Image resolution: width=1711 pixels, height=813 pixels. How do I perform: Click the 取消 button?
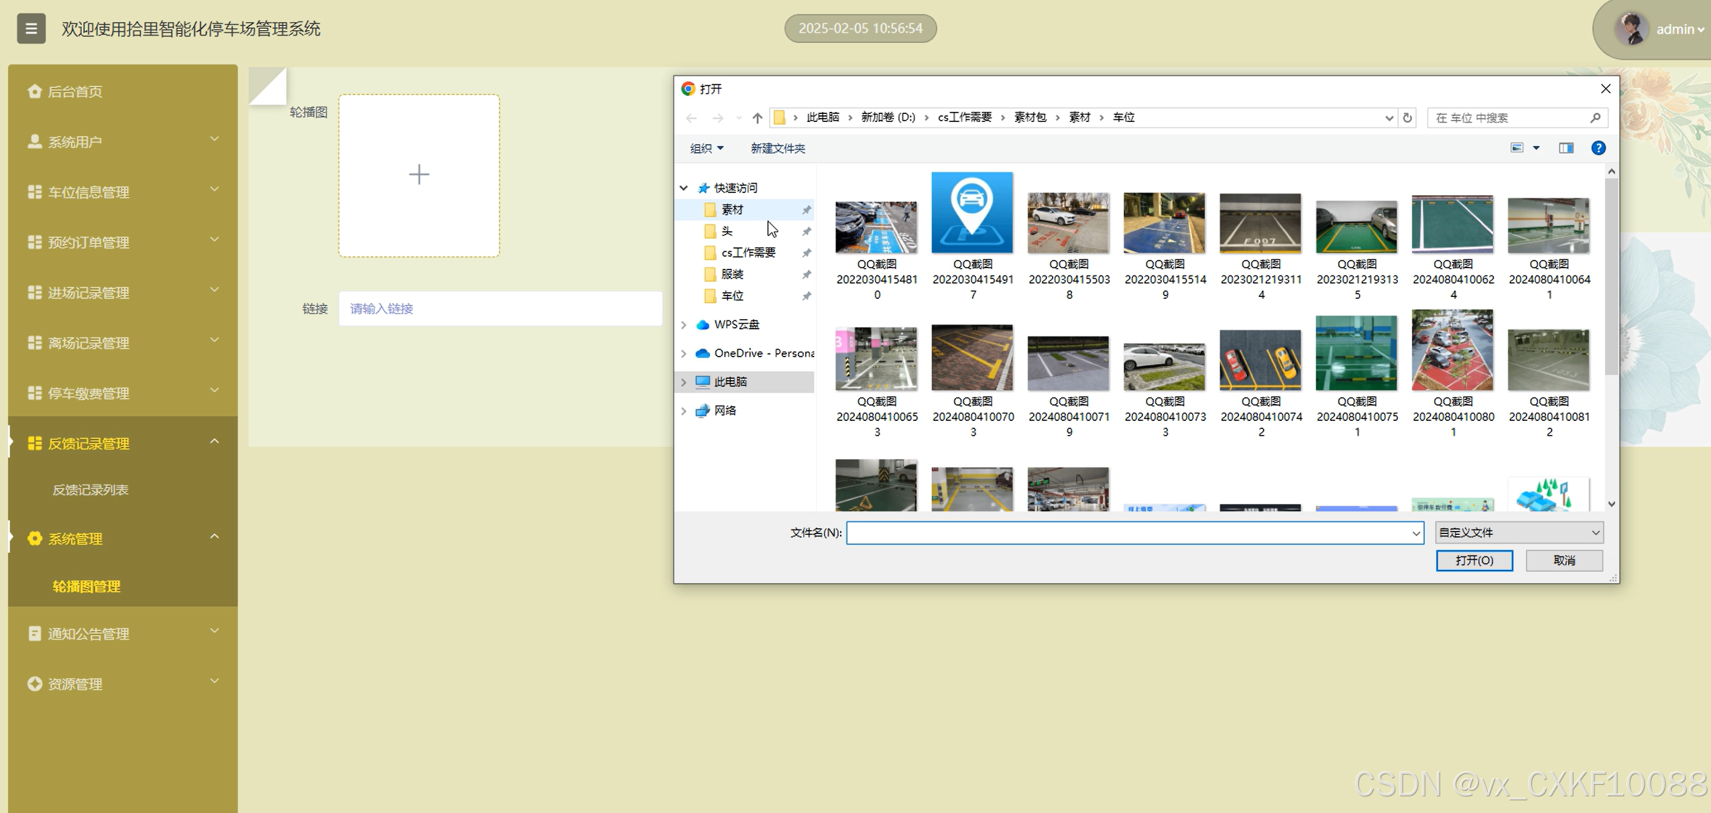[1563, 560]
